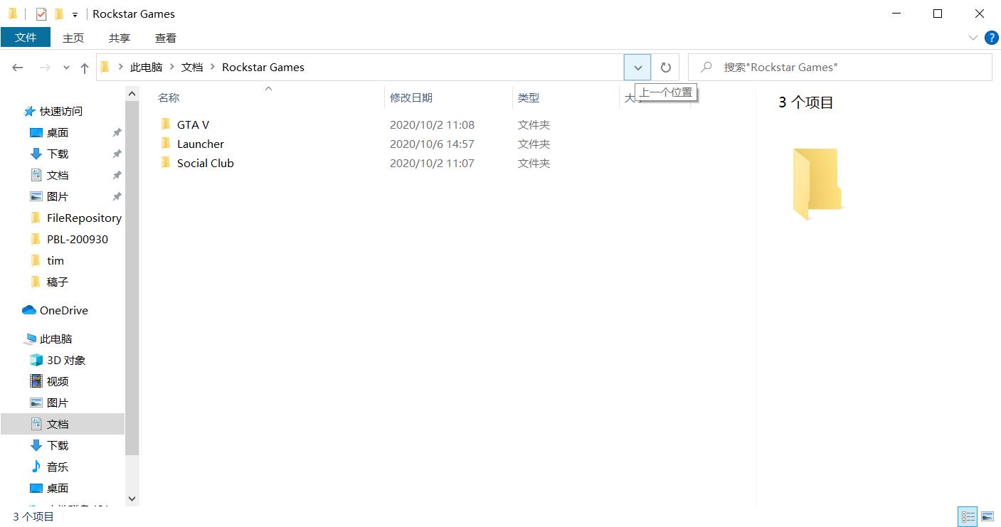Select the 此电脑 computer icon in the sidebar

click(x=30, y=339)
